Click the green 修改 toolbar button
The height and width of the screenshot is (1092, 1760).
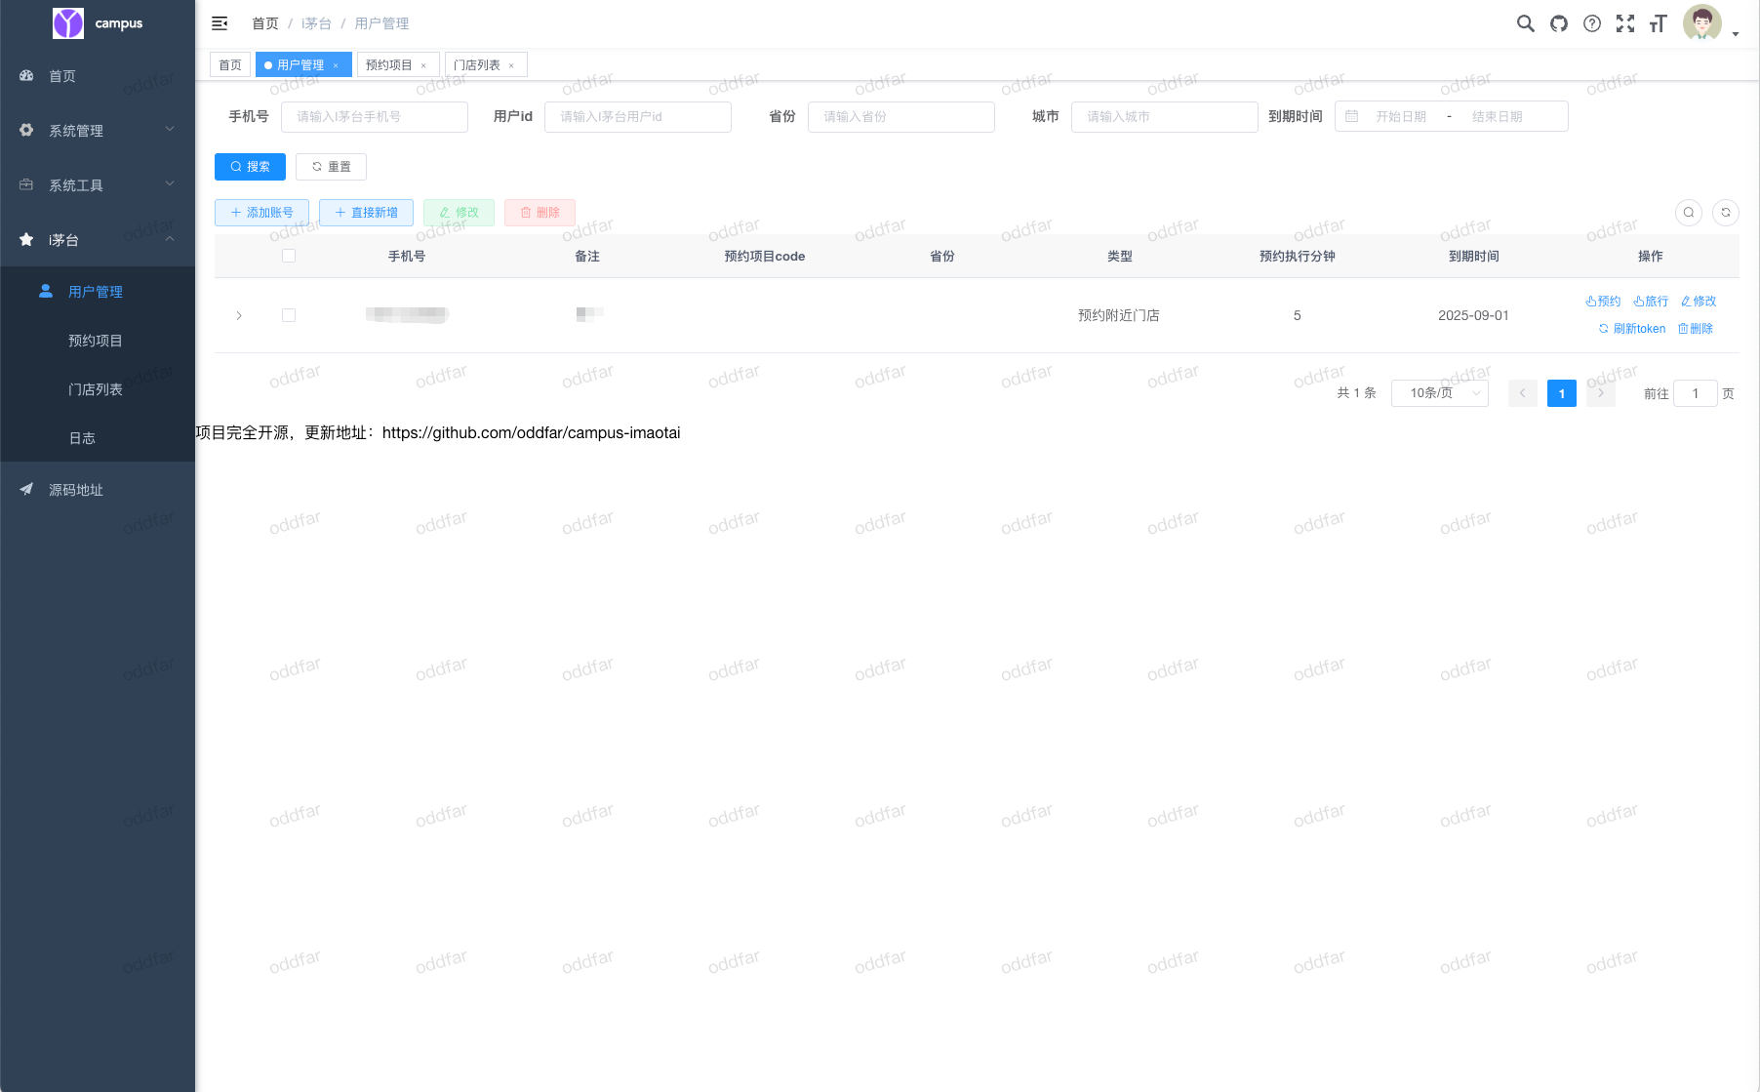click(459, 213)
